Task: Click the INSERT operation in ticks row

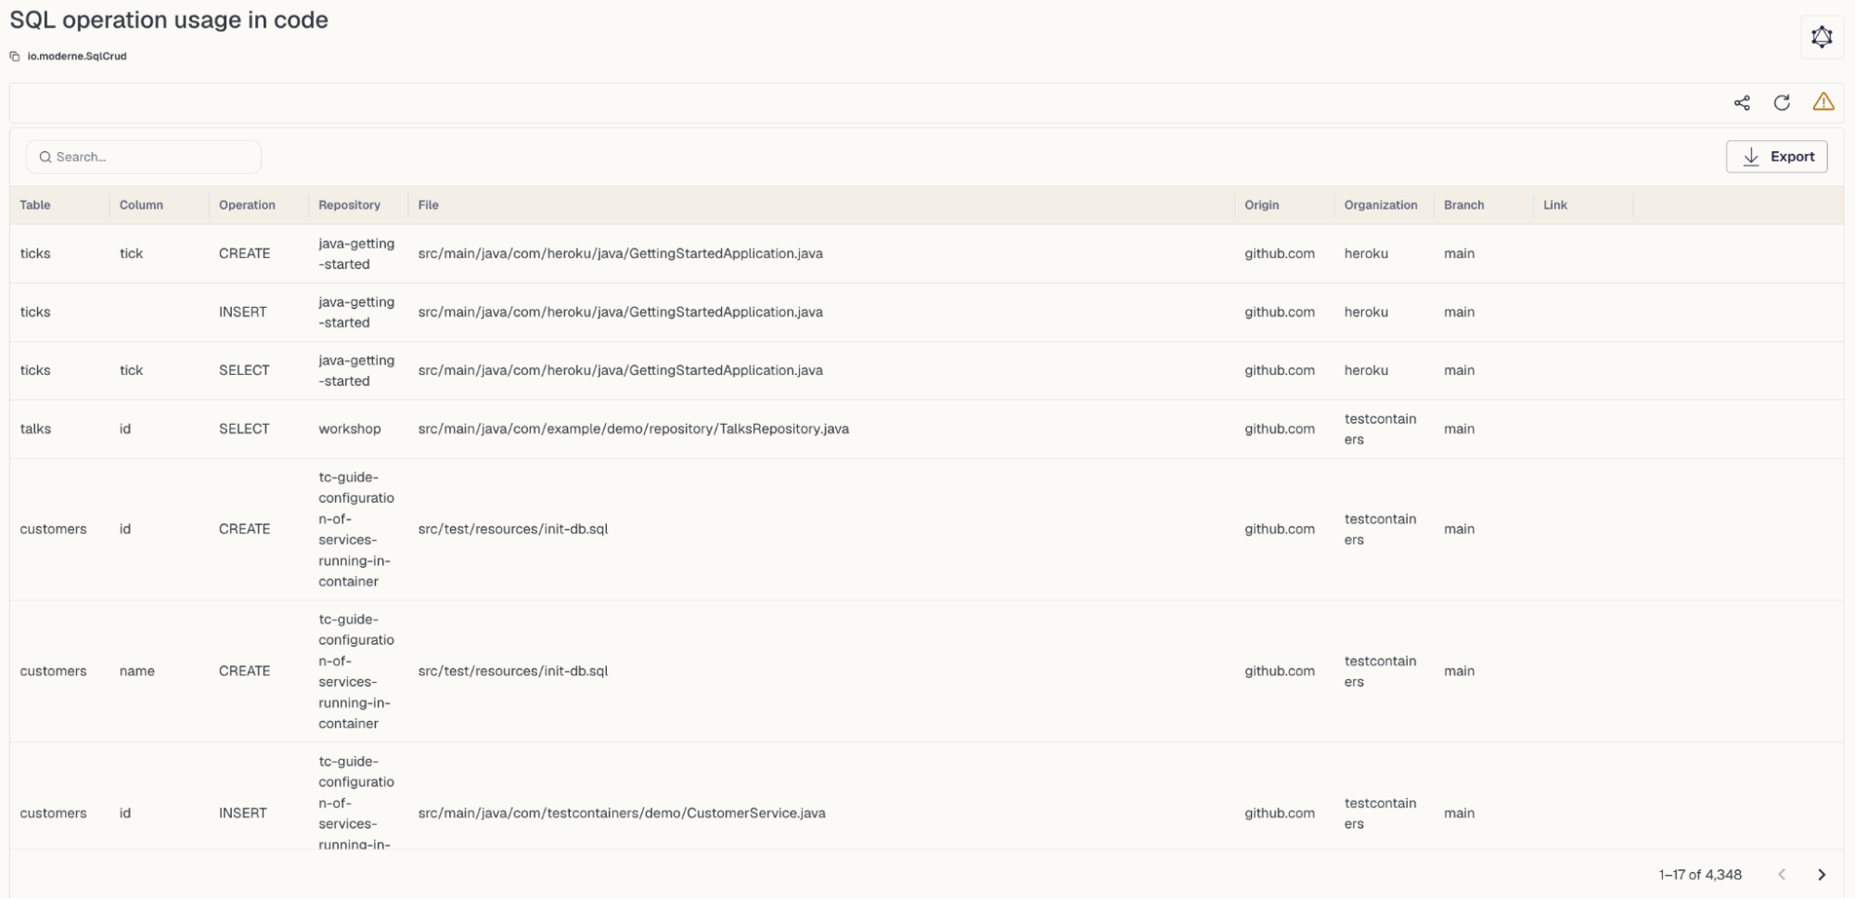Action: click(x=242, y=312)
